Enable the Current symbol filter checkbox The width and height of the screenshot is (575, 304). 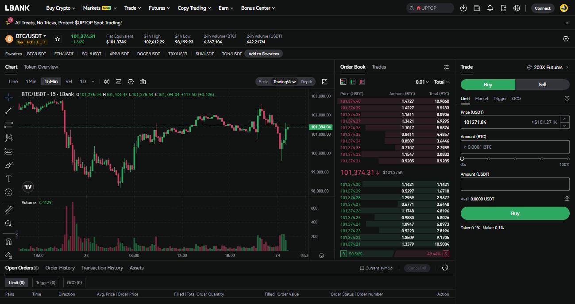coord(362,268)
